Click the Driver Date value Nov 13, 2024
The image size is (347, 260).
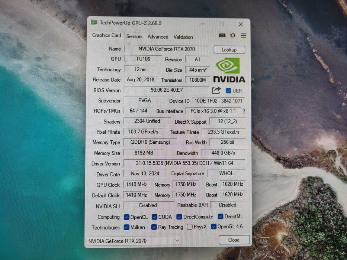[145, 173]
